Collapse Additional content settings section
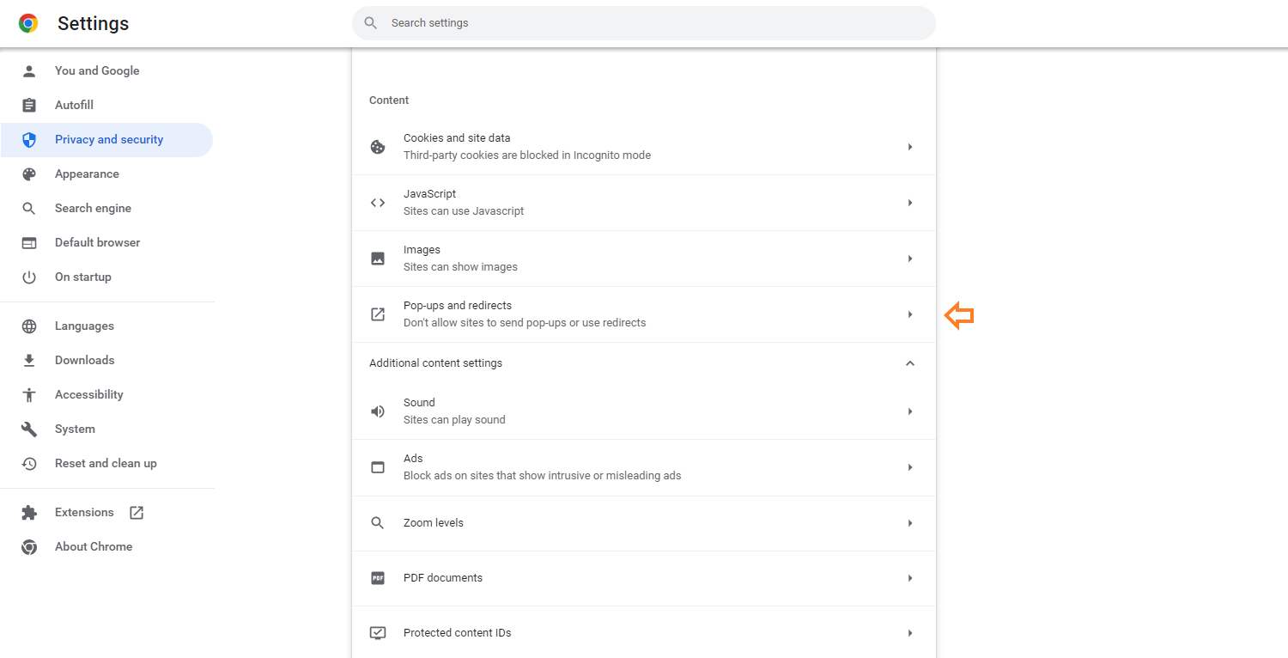Screen dimensions: 1288x658 click(910, 363)
